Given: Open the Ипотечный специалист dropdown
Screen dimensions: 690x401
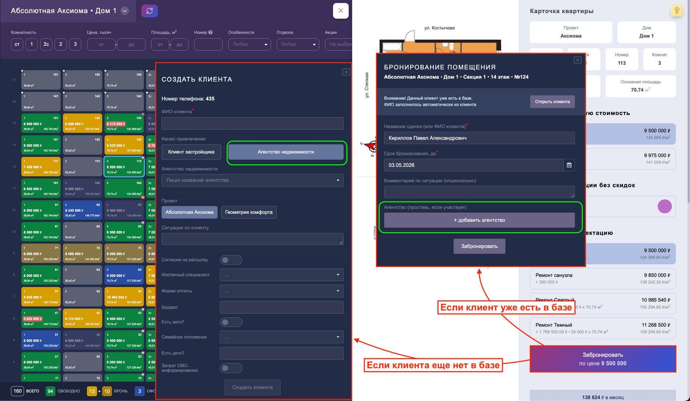Looking at the screenshot, I should click(x=282, y=275).
